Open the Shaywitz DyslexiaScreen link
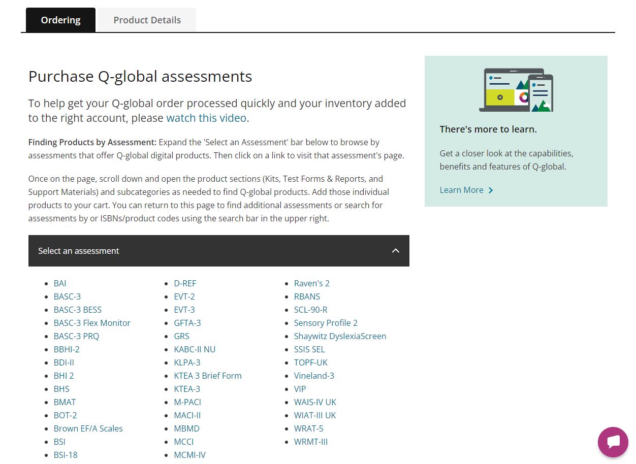636x464 pixels. (340, 336)
